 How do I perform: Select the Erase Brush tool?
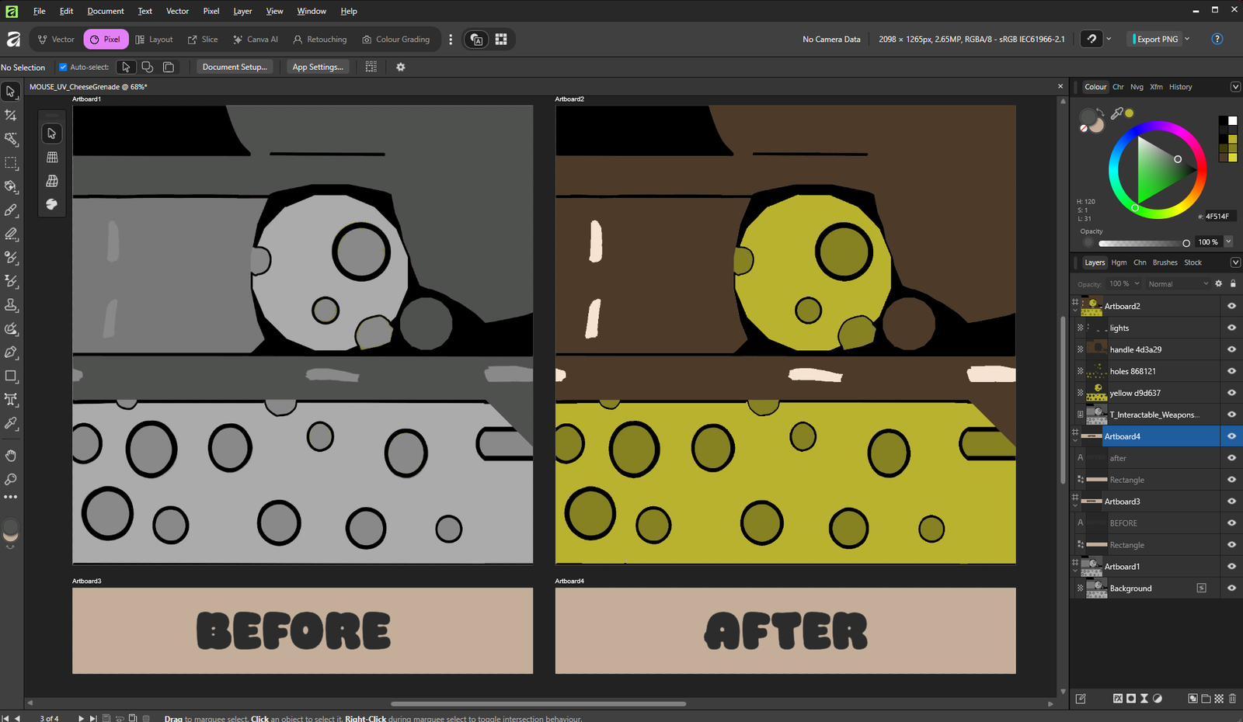point(11,234)
